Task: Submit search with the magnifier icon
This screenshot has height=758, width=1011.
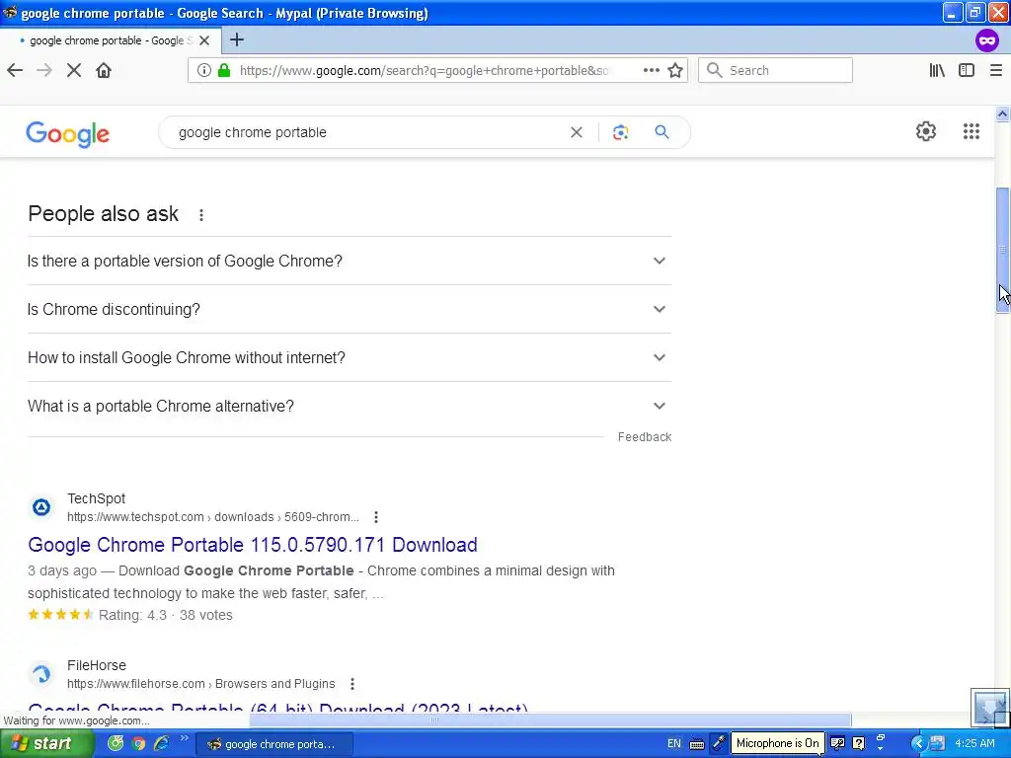Action: point(661,132)
